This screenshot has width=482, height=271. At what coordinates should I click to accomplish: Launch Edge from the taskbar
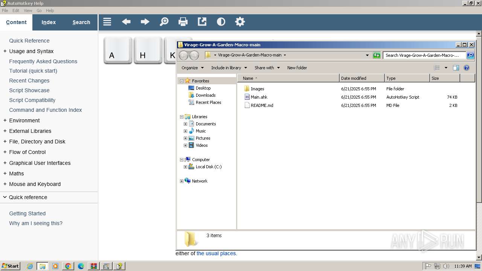click(x=81, y=266)
